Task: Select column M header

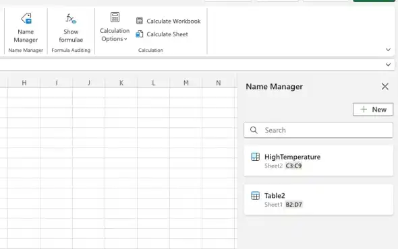Action: pos(186,83)
